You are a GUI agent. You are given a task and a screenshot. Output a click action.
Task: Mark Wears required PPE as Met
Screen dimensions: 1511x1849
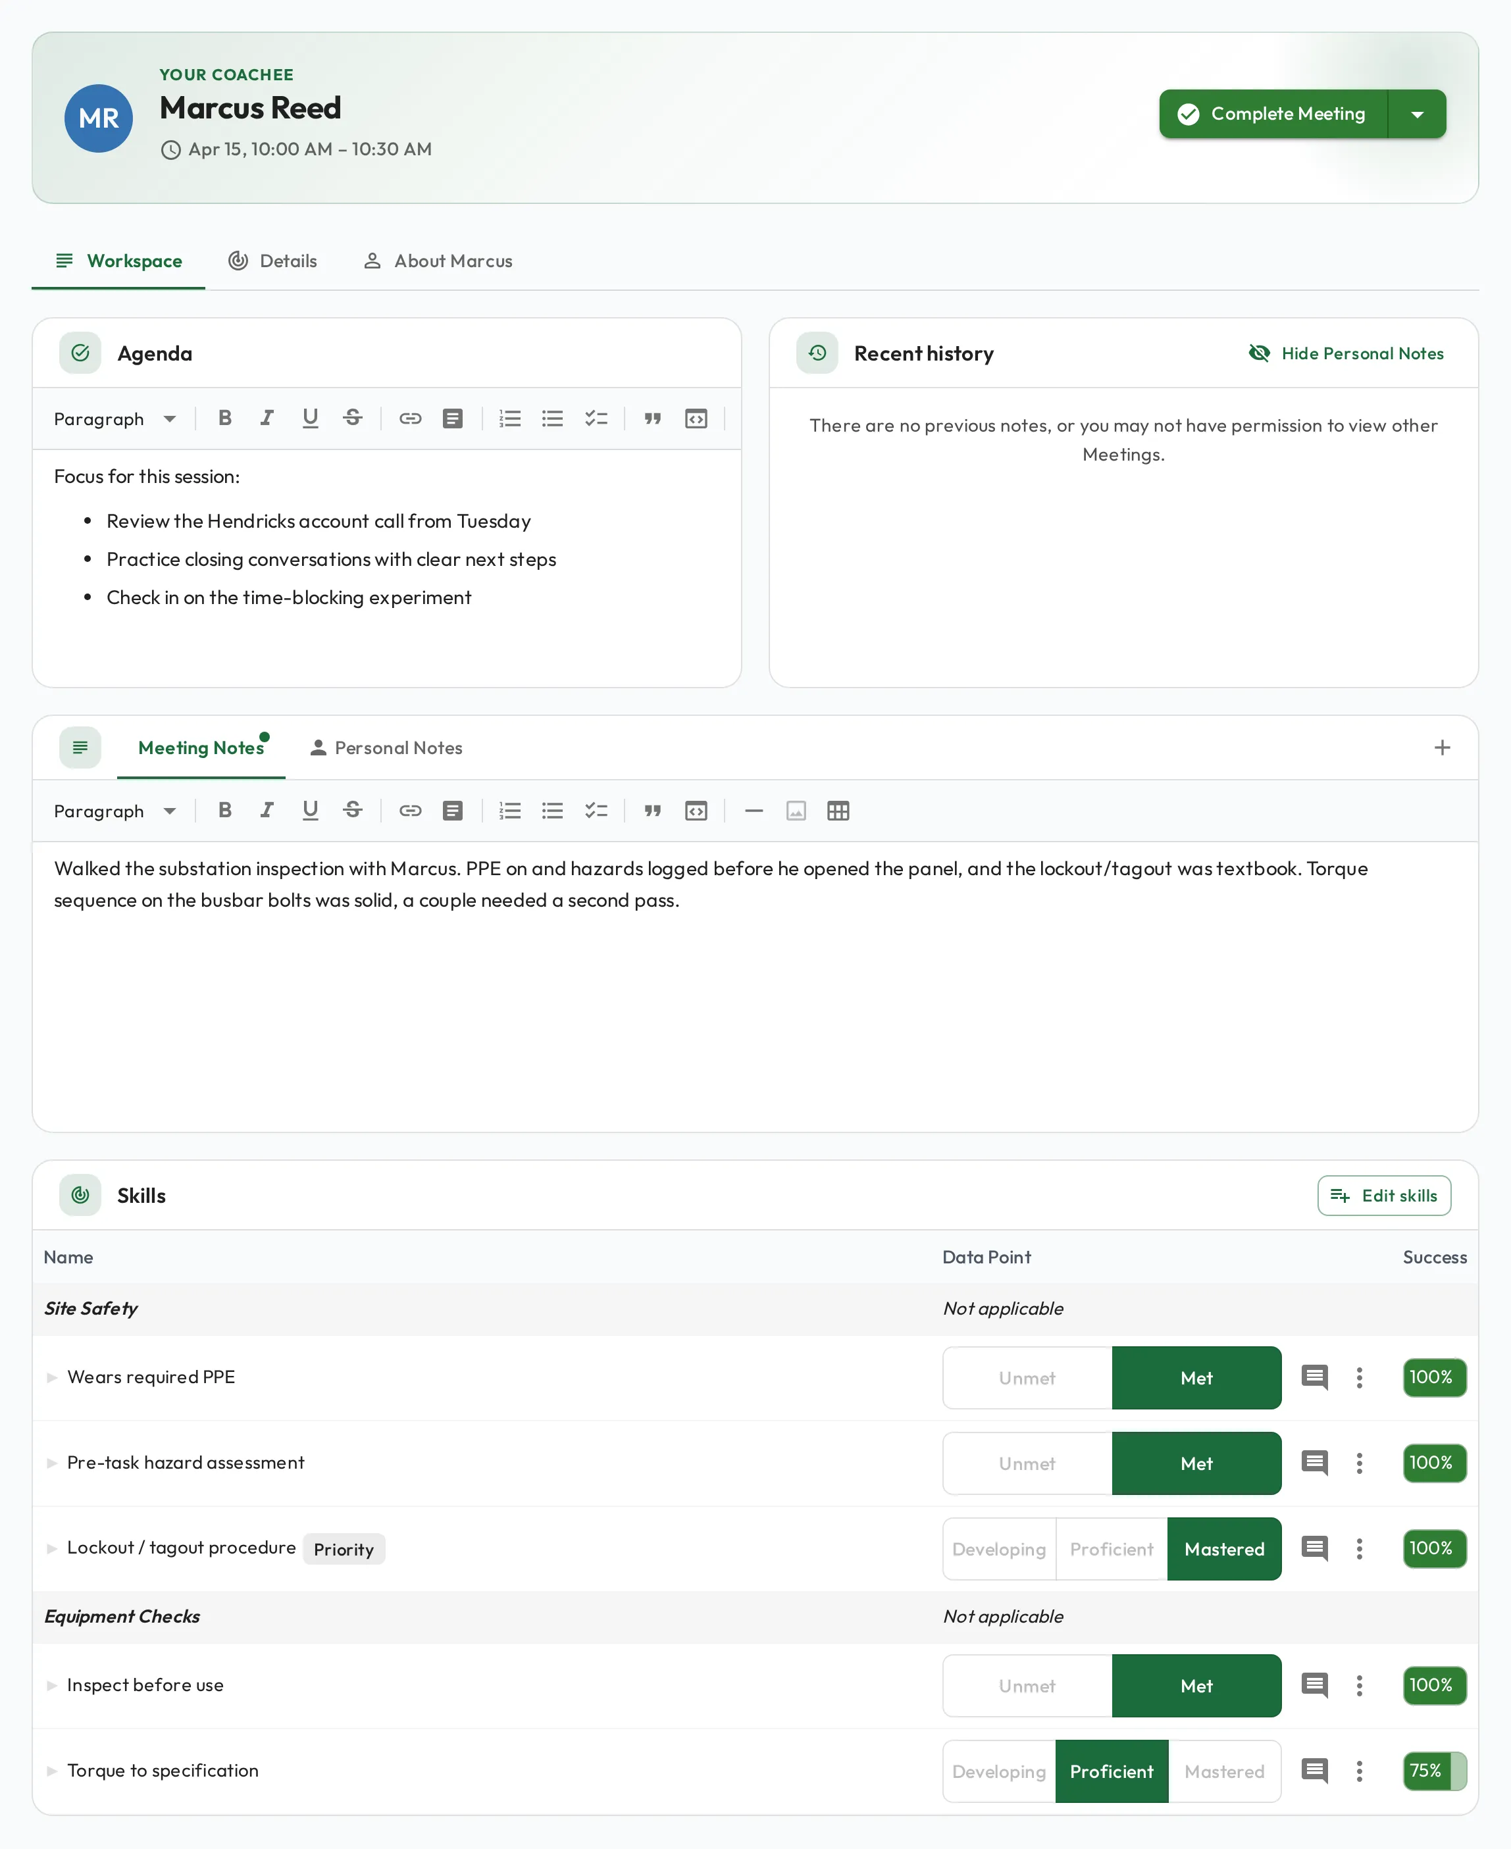click(x=1197, y=1377)
